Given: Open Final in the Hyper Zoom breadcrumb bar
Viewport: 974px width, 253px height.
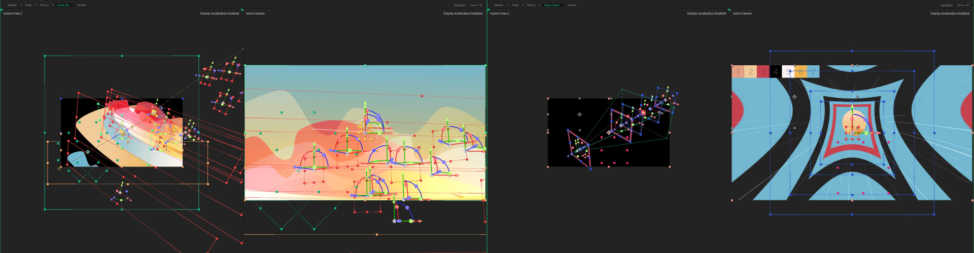Looking at the screenshot, I should pos(515,5).
